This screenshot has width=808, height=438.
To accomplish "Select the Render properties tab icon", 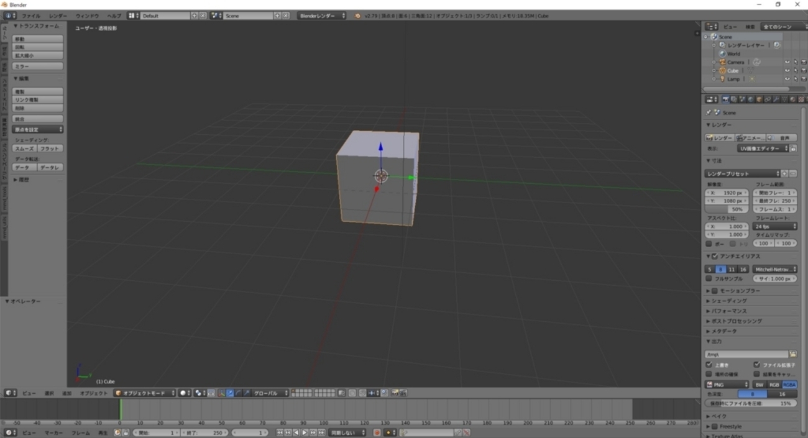I will (x=726, y=99).
